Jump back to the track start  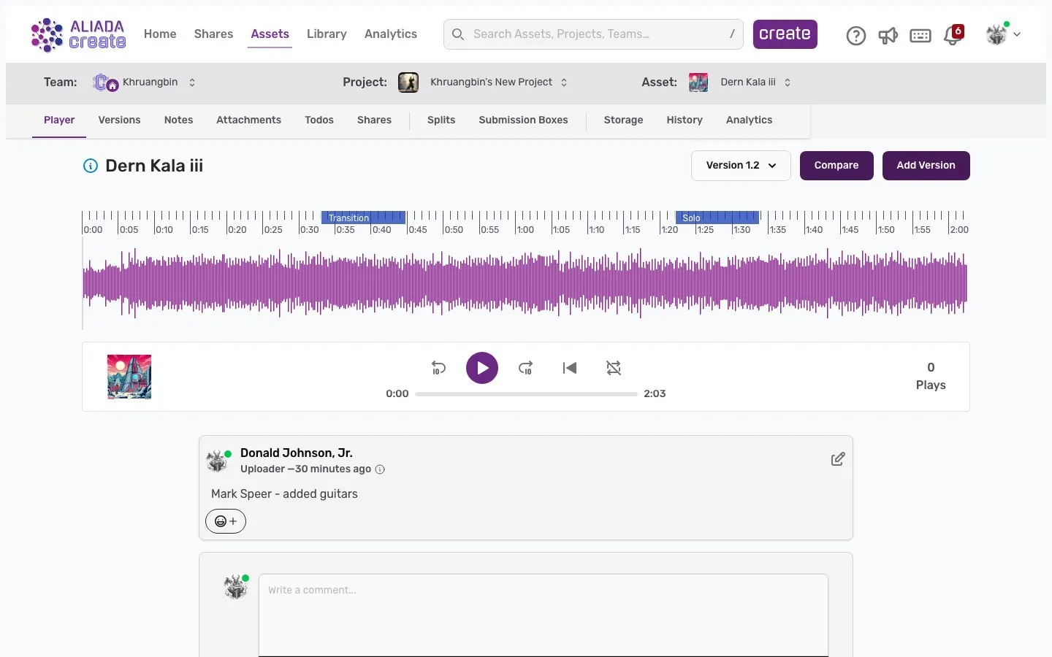tap(570, 368)
